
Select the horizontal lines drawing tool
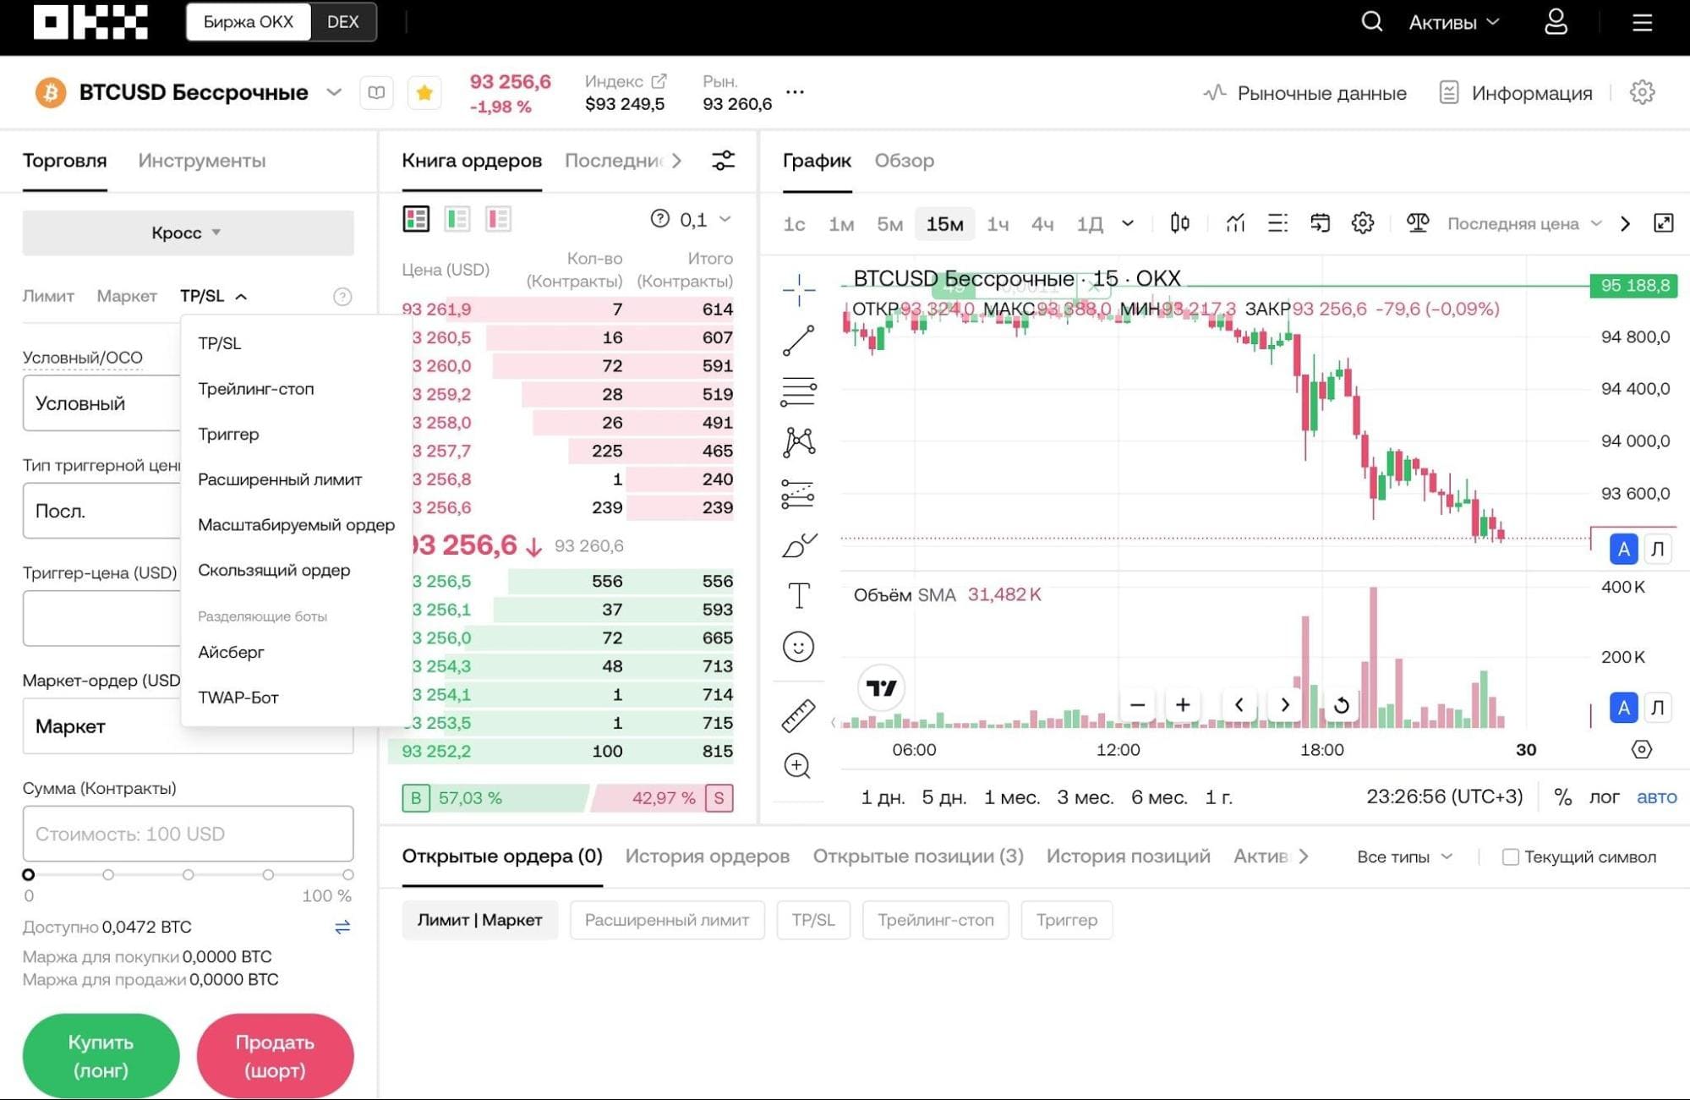tap(798, 391)
